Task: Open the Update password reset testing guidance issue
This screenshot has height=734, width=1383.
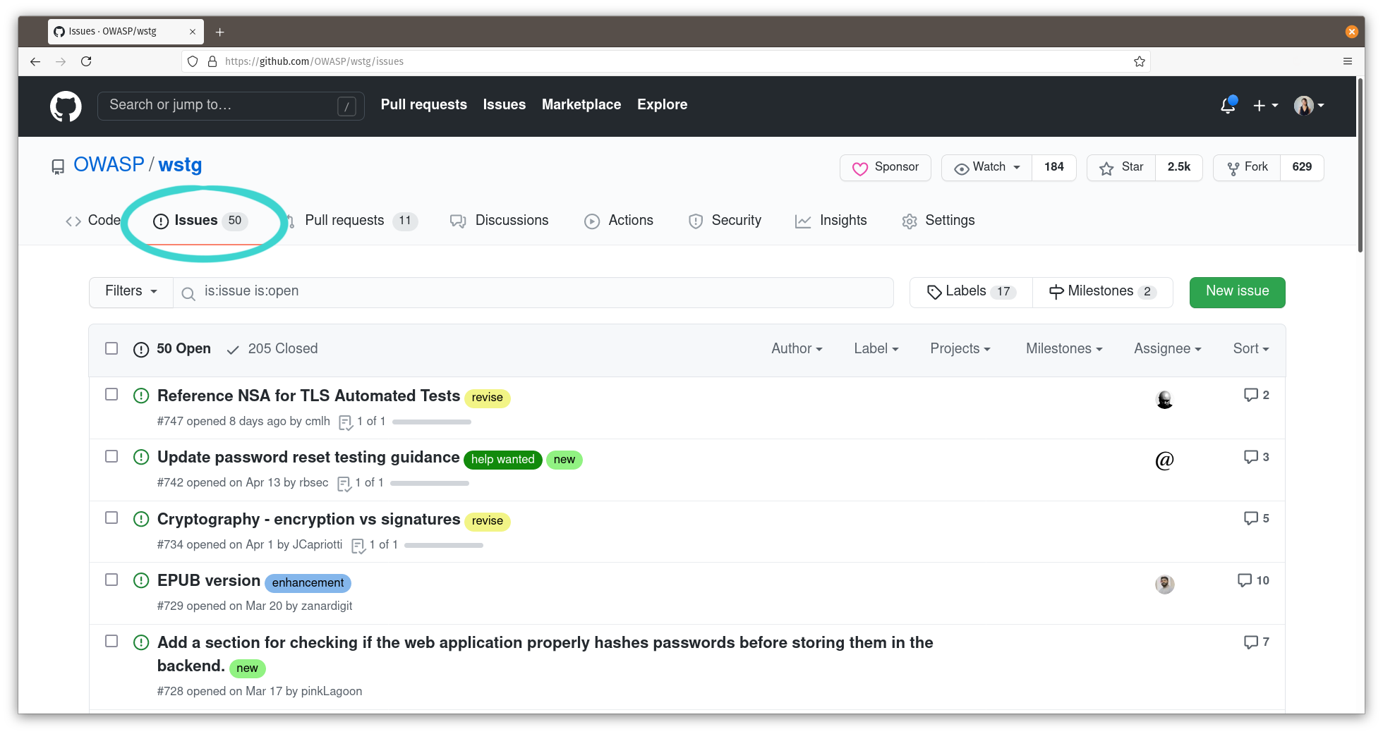Action: click(x=308, y=457)
